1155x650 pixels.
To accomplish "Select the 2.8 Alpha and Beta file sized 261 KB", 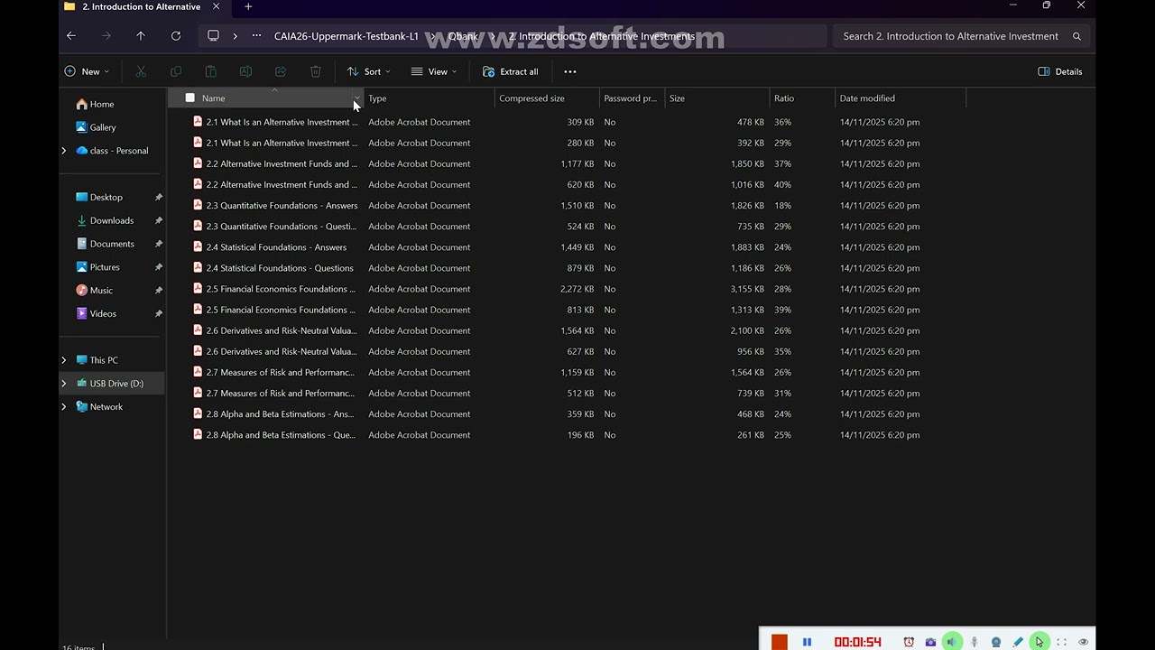I will pyautogui.click(x=281, y=435).
